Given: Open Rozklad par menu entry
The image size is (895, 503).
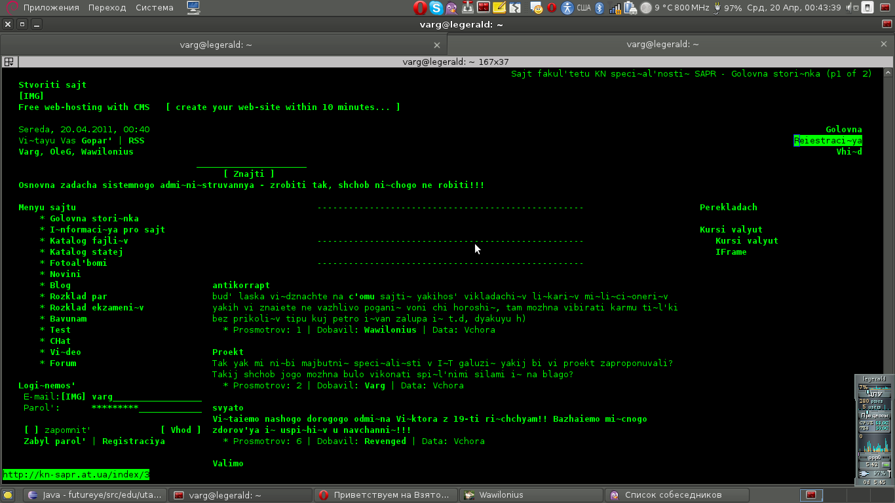Looking at the screenshot, I should [79, 297].
